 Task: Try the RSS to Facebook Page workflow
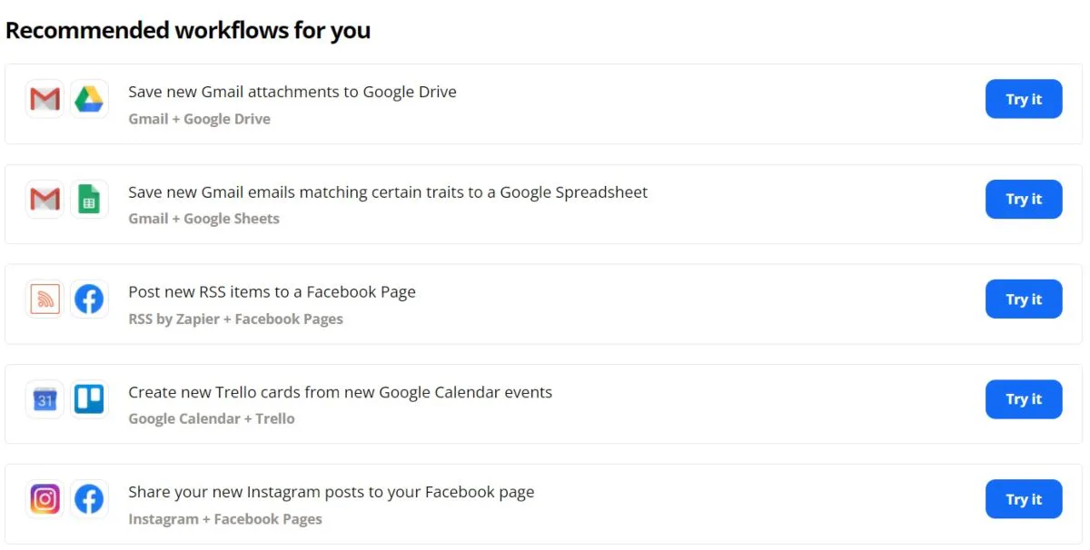tap(1024, 300)
